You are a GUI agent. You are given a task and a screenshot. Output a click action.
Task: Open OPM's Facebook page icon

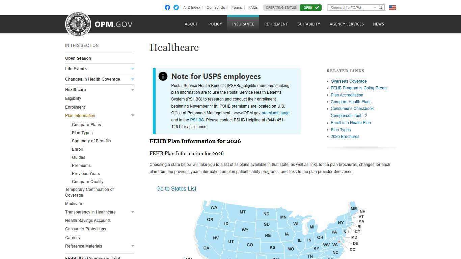tap(167, 7)
